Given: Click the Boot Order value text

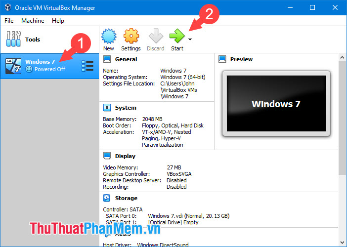Looking at the screenshot, I should [173, 125].
